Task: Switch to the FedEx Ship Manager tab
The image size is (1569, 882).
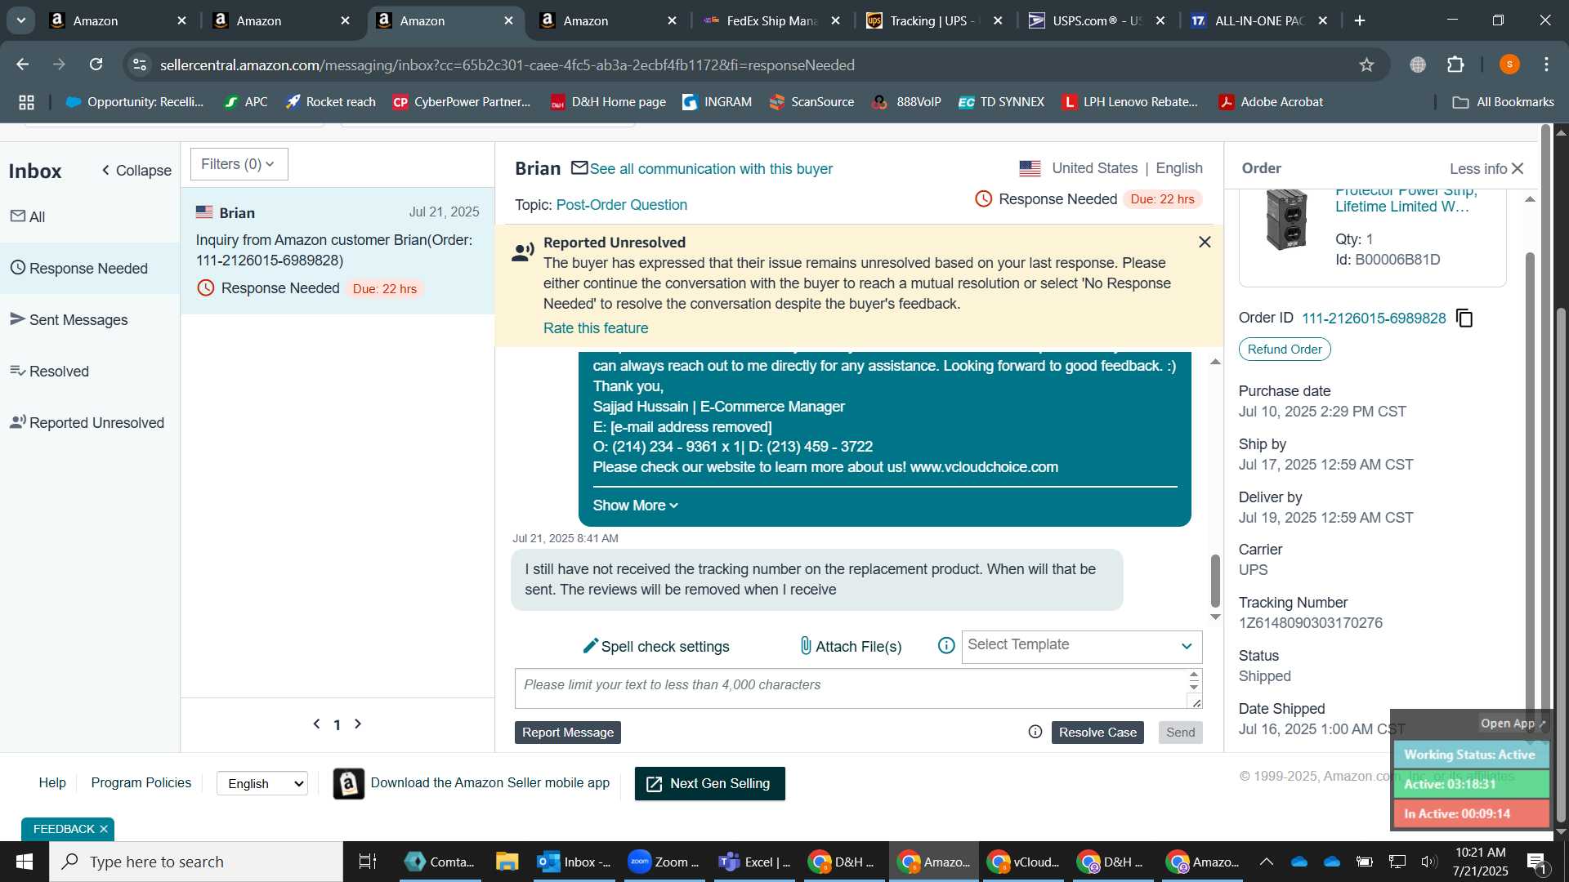Action: pyautogui.click(x=771, y=20)
